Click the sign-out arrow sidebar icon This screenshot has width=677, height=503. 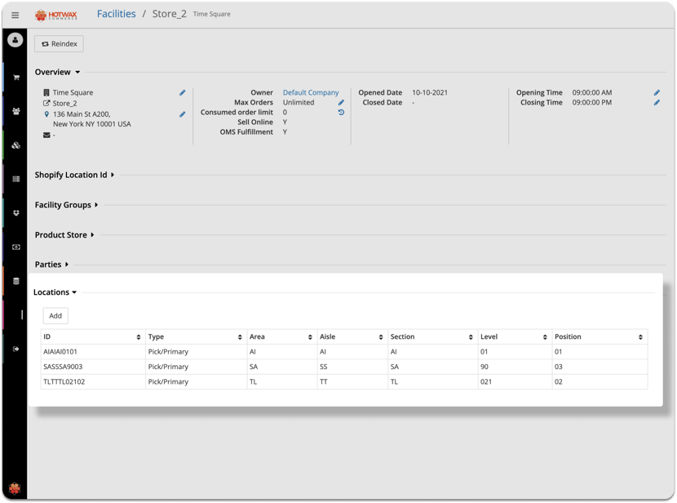(16, 349)
